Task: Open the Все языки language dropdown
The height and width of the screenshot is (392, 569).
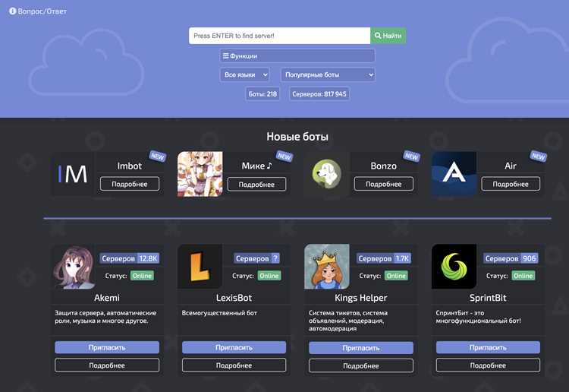Action: [x=245, y=74]
